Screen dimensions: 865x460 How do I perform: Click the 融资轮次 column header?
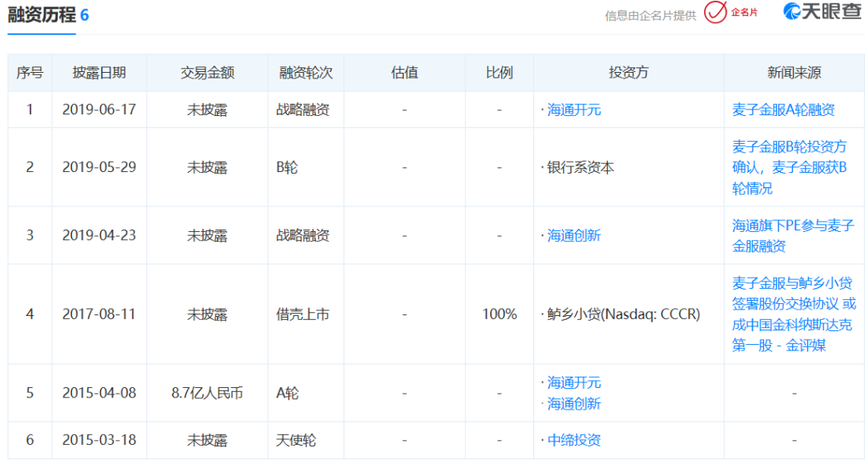[x=306, y=73]
